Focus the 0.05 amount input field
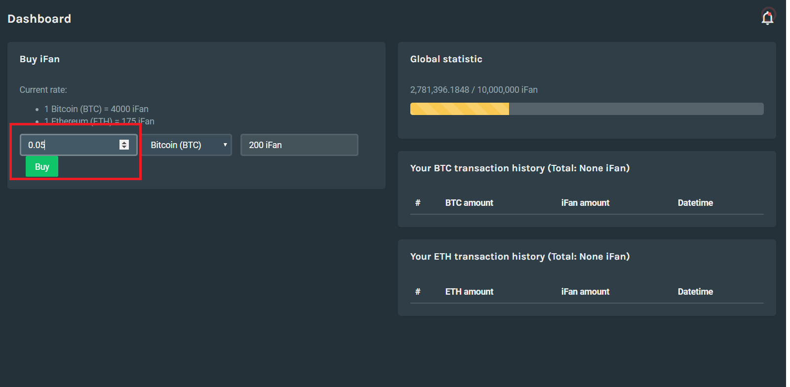The height and width of the screenshot is (387, 790). point(69,145)
